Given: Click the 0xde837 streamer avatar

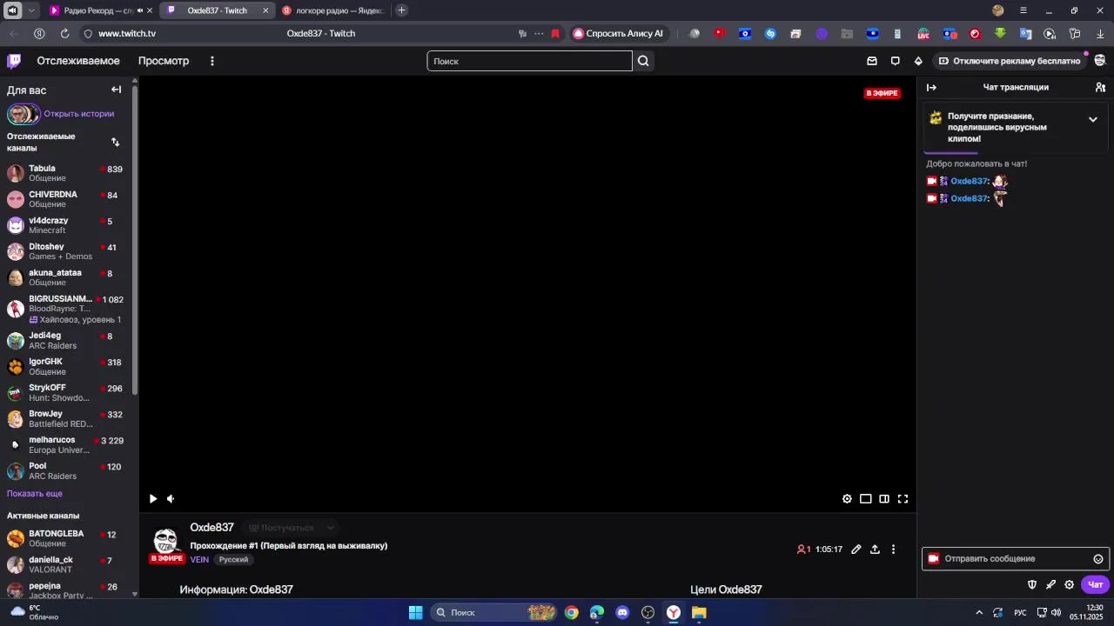Looking at the screenshot, I should tap(165, 541).
